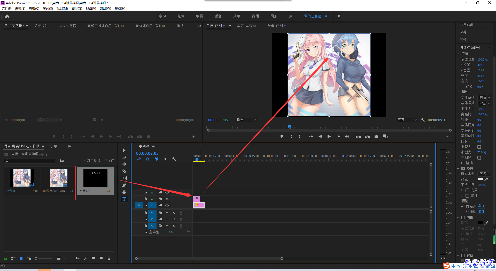Viewport: 496px width, 271px height.
Task: Click the fill 颜色 white swatch
Action: coord(481,179)
